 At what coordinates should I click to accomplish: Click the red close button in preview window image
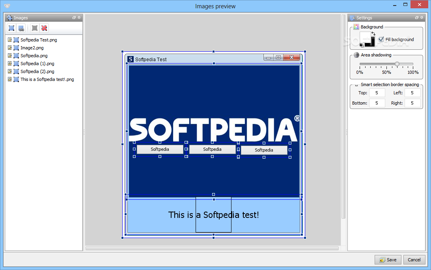pyautogui.click(x=292, y=57)
